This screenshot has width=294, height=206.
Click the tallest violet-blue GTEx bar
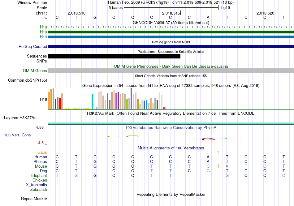(x=132, y=98)
